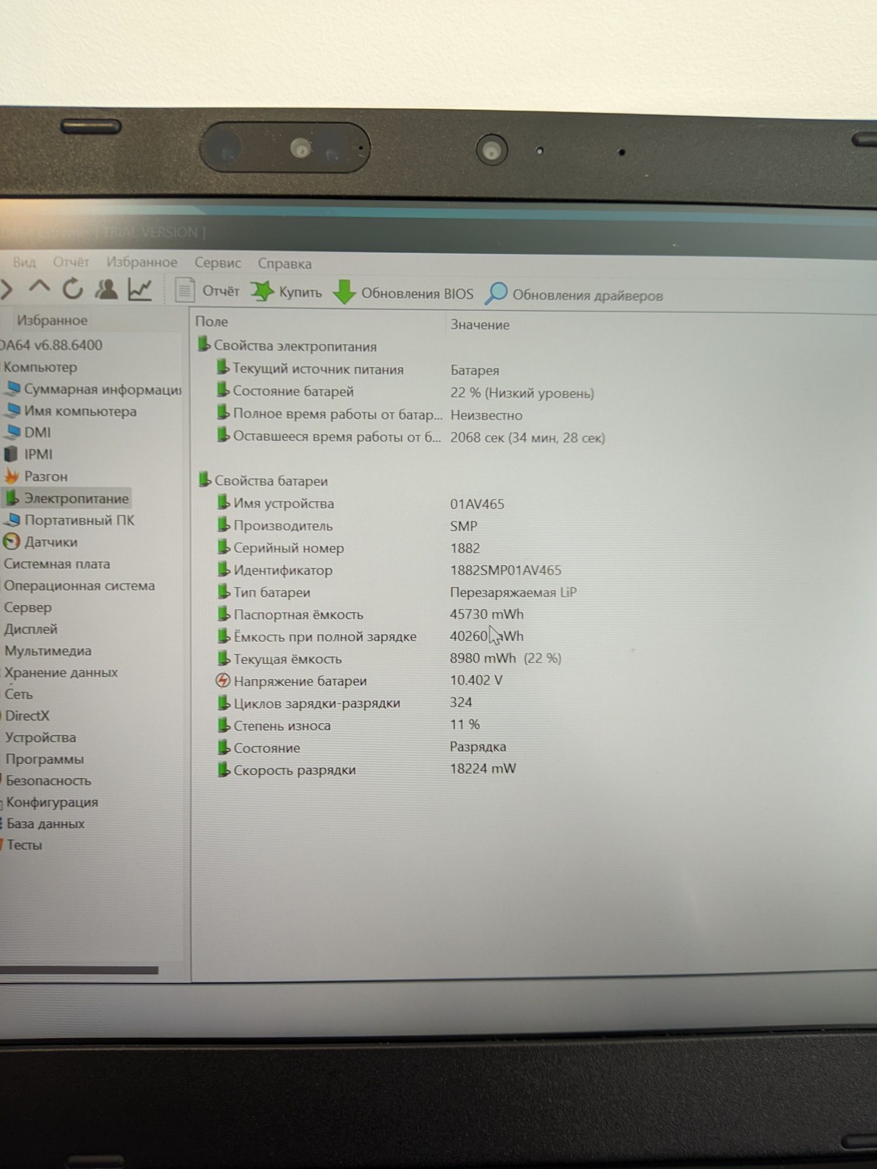Click the Степень износа 11 % row

348,725
